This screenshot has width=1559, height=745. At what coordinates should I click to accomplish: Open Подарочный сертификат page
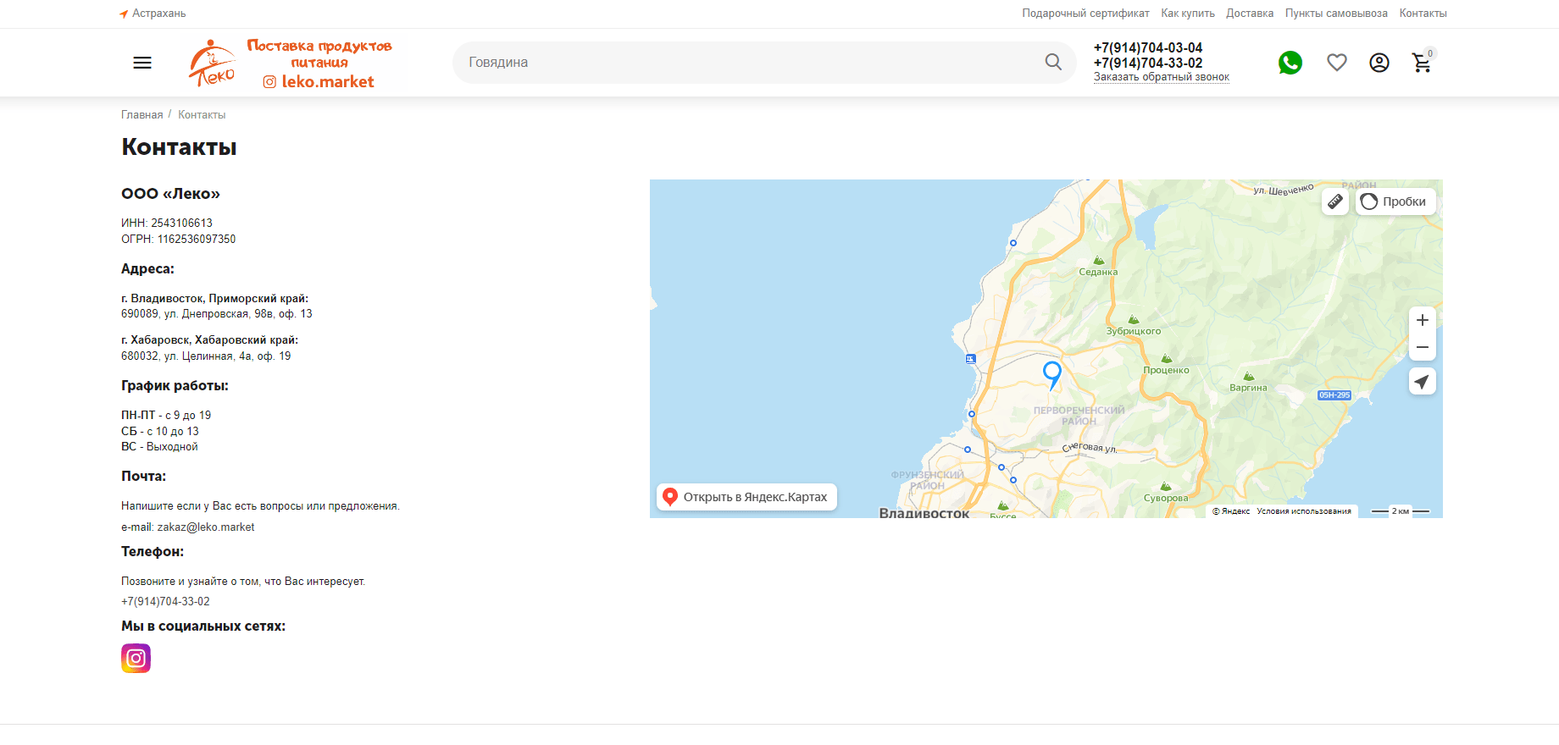(x=1085, y=14)
